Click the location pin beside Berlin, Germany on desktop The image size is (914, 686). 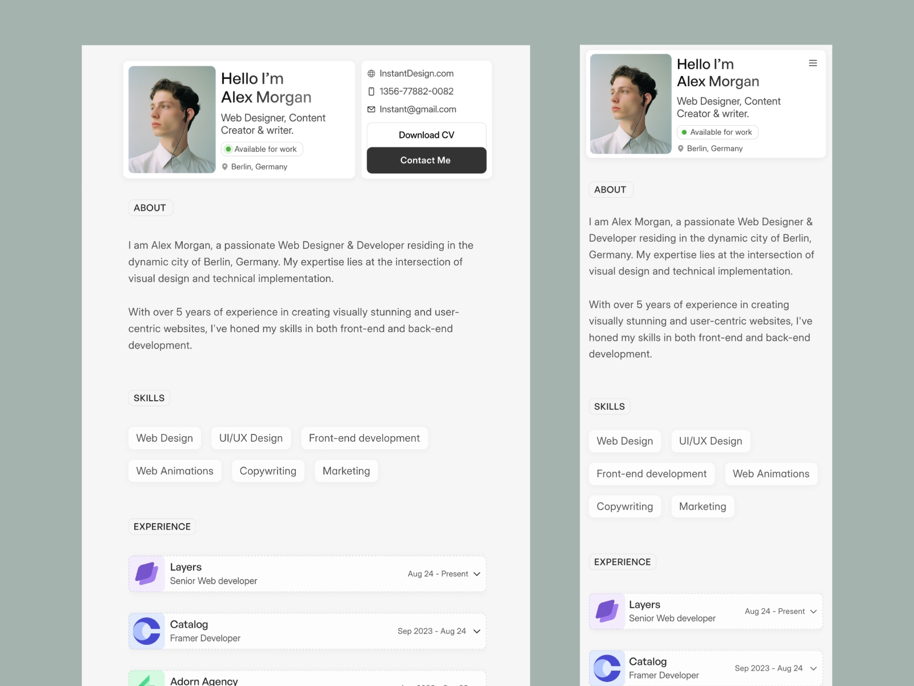pos(225,167)
